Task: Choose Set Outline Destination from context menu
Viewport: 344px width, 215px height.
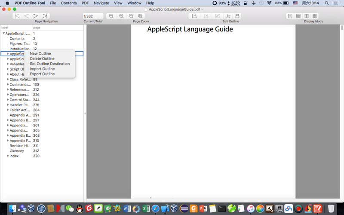Action: tap(49, 64)
